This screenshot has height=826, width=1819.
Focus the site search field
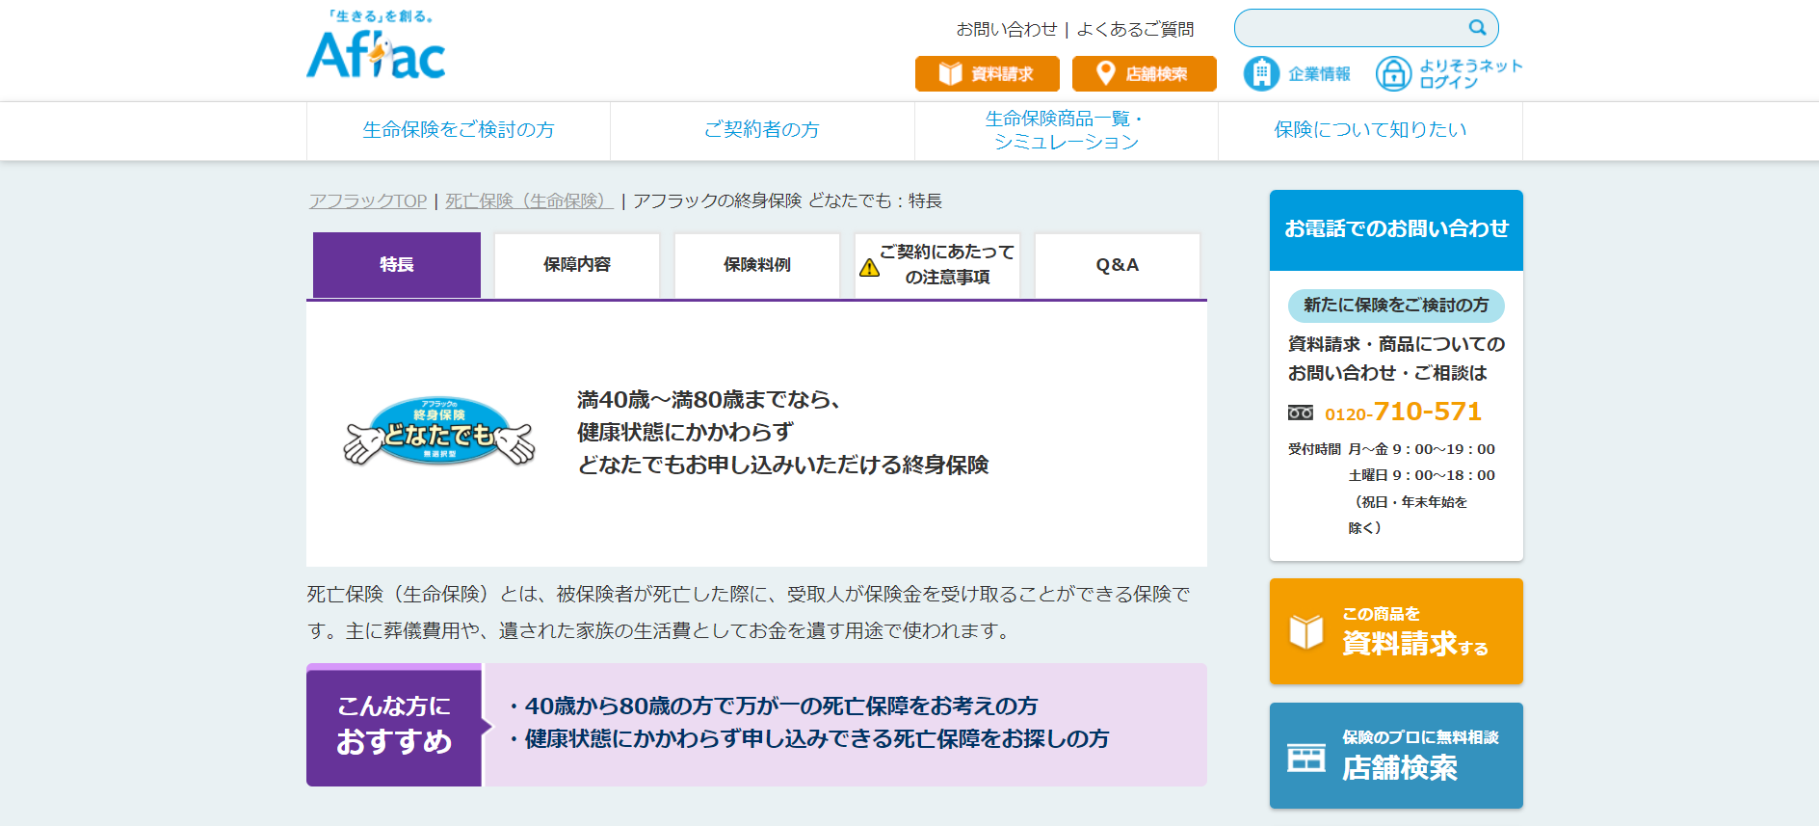coord(1366,28)
